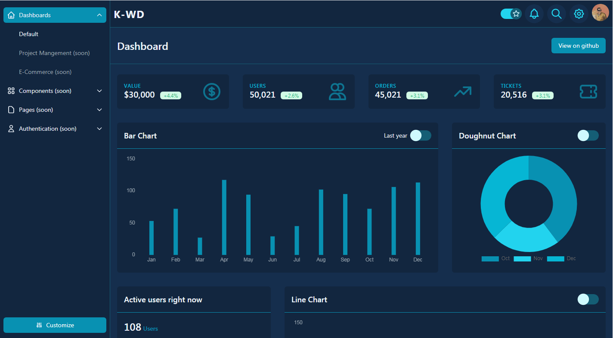Image resolution: width=613 pixels, height=338 pixels.
Task: Open the settings gear icon
Action: 579,14
